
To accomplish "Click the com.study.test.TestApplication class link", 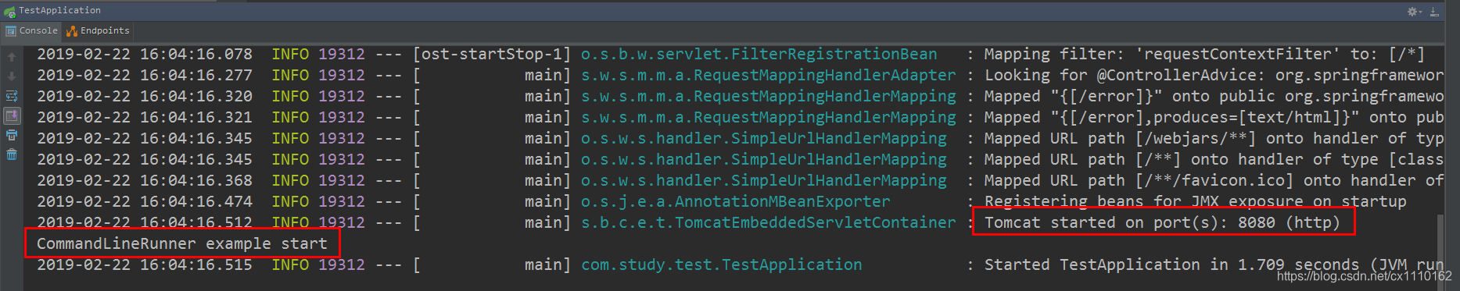I will (x=721, y=264).
